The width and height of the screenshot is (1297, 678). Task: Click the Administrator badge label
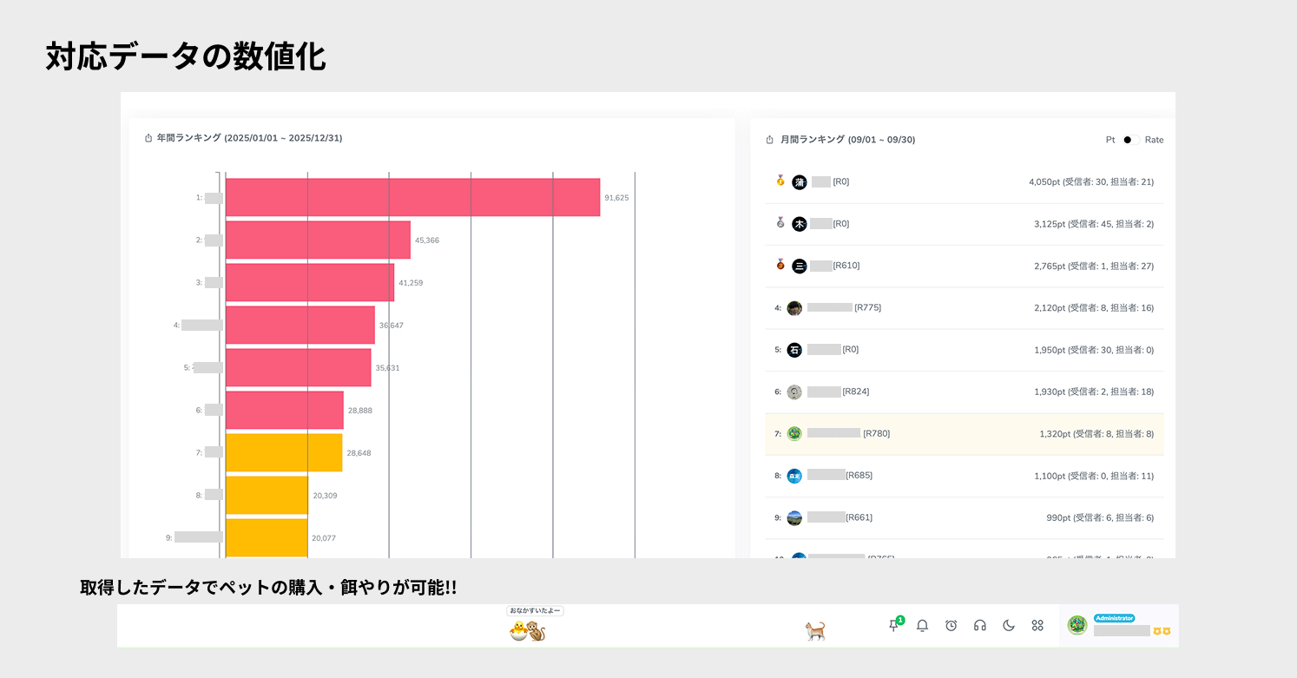1114,618
